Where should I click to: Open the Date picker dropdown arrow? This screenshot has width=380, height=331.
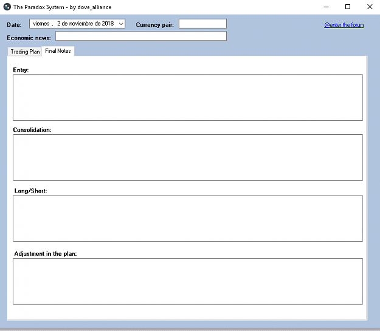(x=121, y=24)
